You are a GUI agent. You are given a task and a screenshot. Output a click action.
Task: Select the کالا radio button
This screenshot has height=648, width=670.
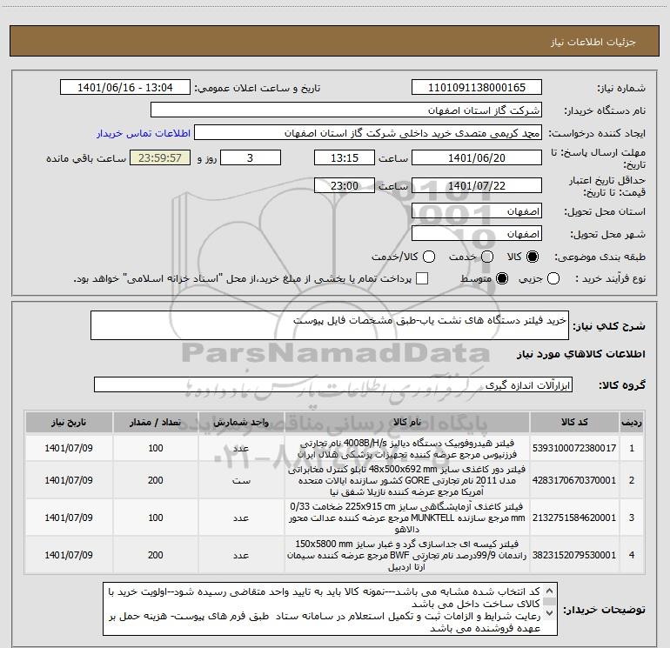[x=533, y=257]
